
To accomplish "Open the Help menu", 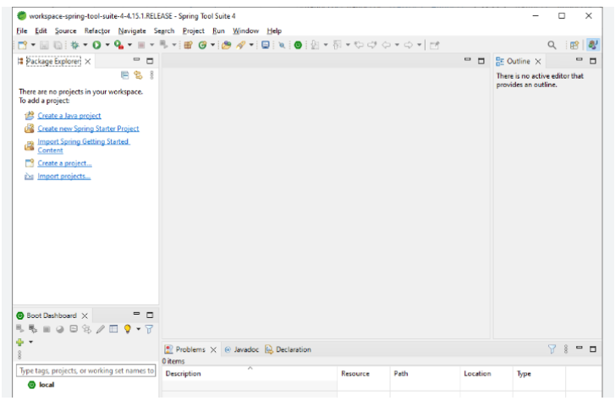I will click(274, 30).
